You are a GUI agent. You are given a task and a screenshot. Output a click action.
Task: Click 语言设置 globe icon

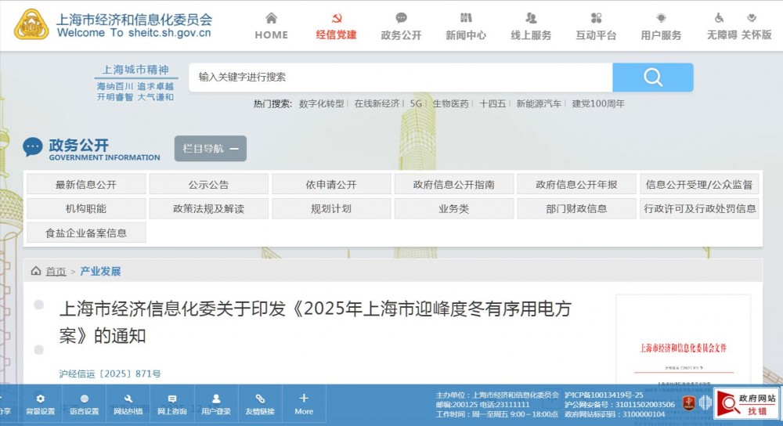pyautogui.click(x=84, y=399)
